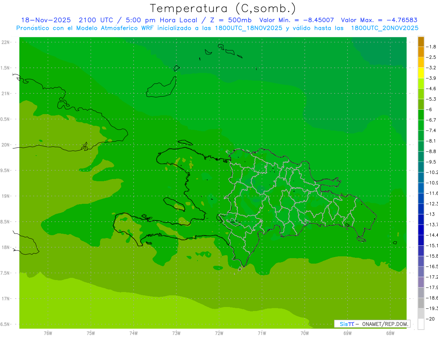Click the -8.1 colorbar value
438x338 pixels.
click(432, 141)
